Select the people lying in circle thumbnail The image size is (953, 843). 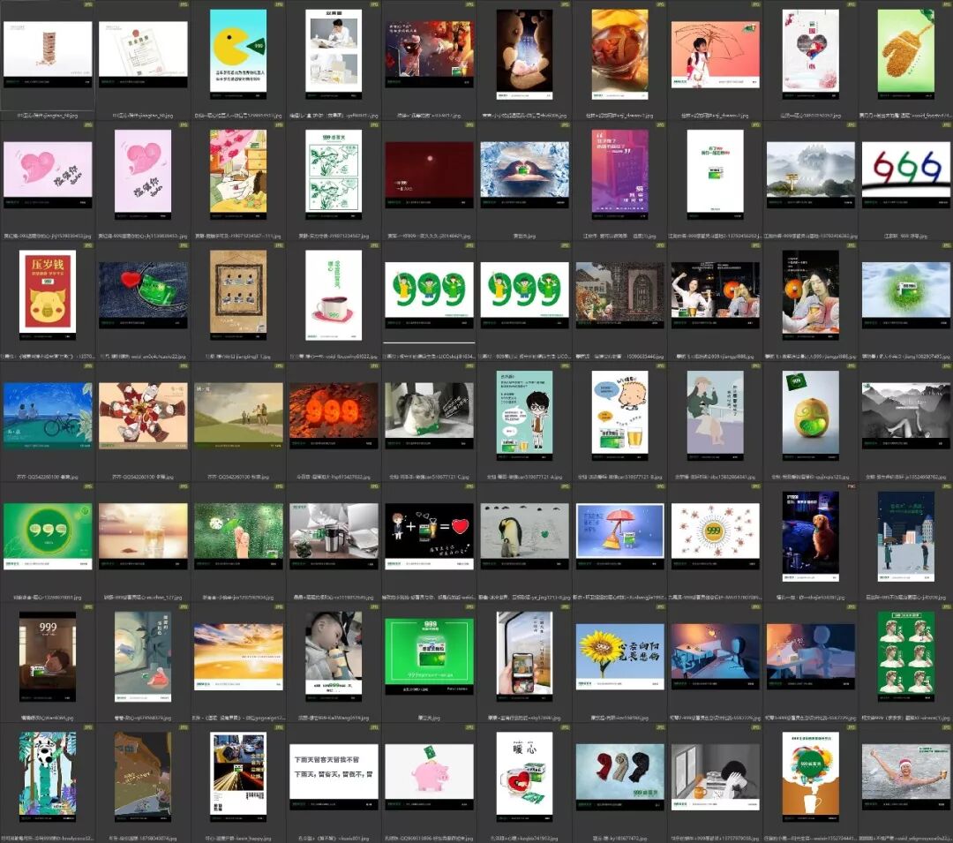click(x=143, y=417)
